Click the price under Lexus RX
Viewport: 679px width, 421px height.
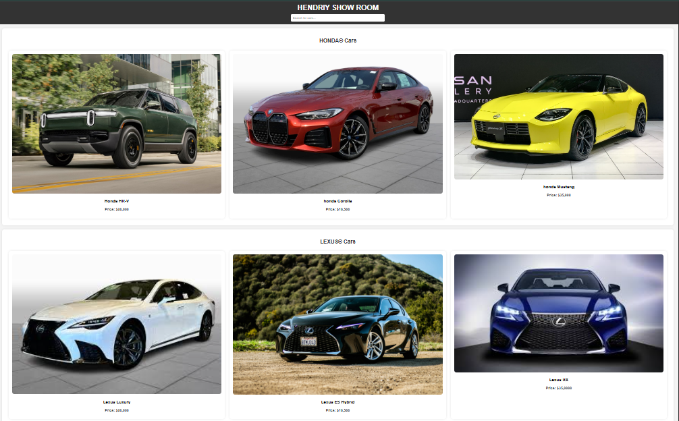point(558,388)
